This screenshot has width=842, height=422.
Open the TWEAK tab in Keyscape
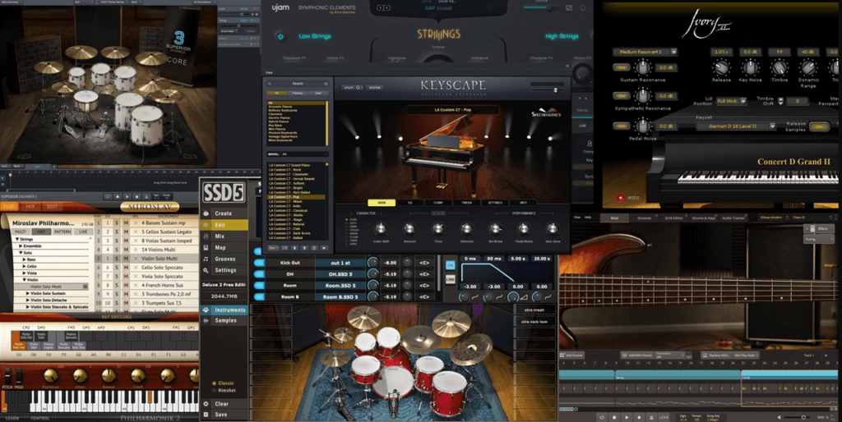467,203
